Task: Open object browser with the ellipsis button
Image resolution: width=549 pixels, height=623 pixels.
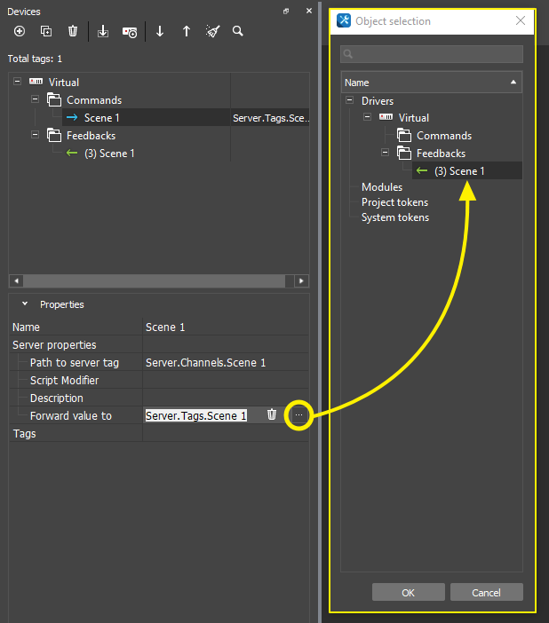Action: point(299,415)
